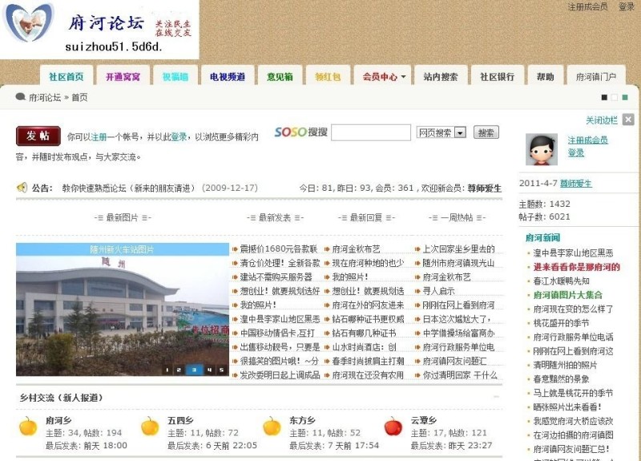The width and height of the screenshot is (641, 461).
Task: Click the user avatar in the sidebar
Action: click(542, 149)
